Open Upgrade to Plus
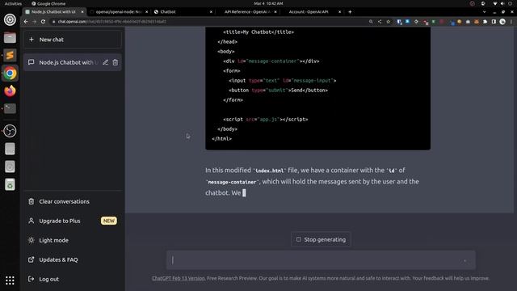The width and height of the screenshot is (517, 291). click(x=73, y=221)
